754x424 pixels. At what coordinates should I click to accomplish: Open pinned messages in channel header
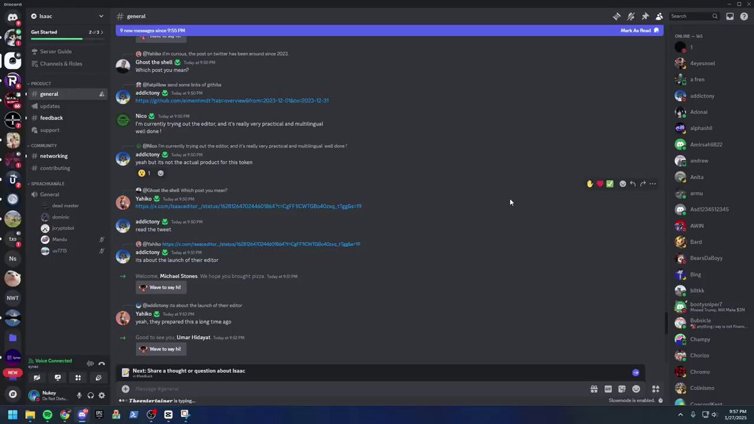[645, 16]
